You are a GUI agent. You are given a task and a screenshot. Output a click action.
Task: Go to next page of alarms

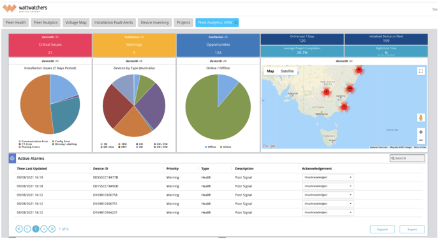(x=43, y=229)
